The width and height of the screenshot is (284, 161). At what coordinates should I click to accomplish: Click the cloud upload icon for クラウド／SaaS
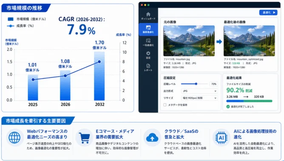(x=152, y=138)
